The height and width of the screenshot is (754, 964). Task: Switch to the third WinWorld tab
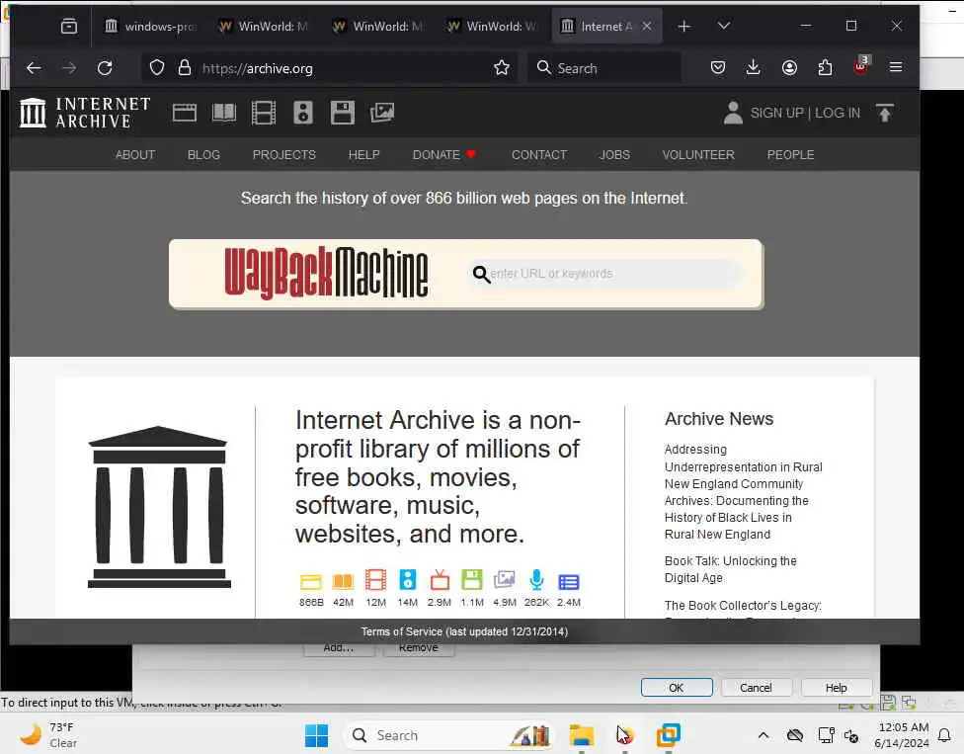pyautogui.click(x=493, y=26)
